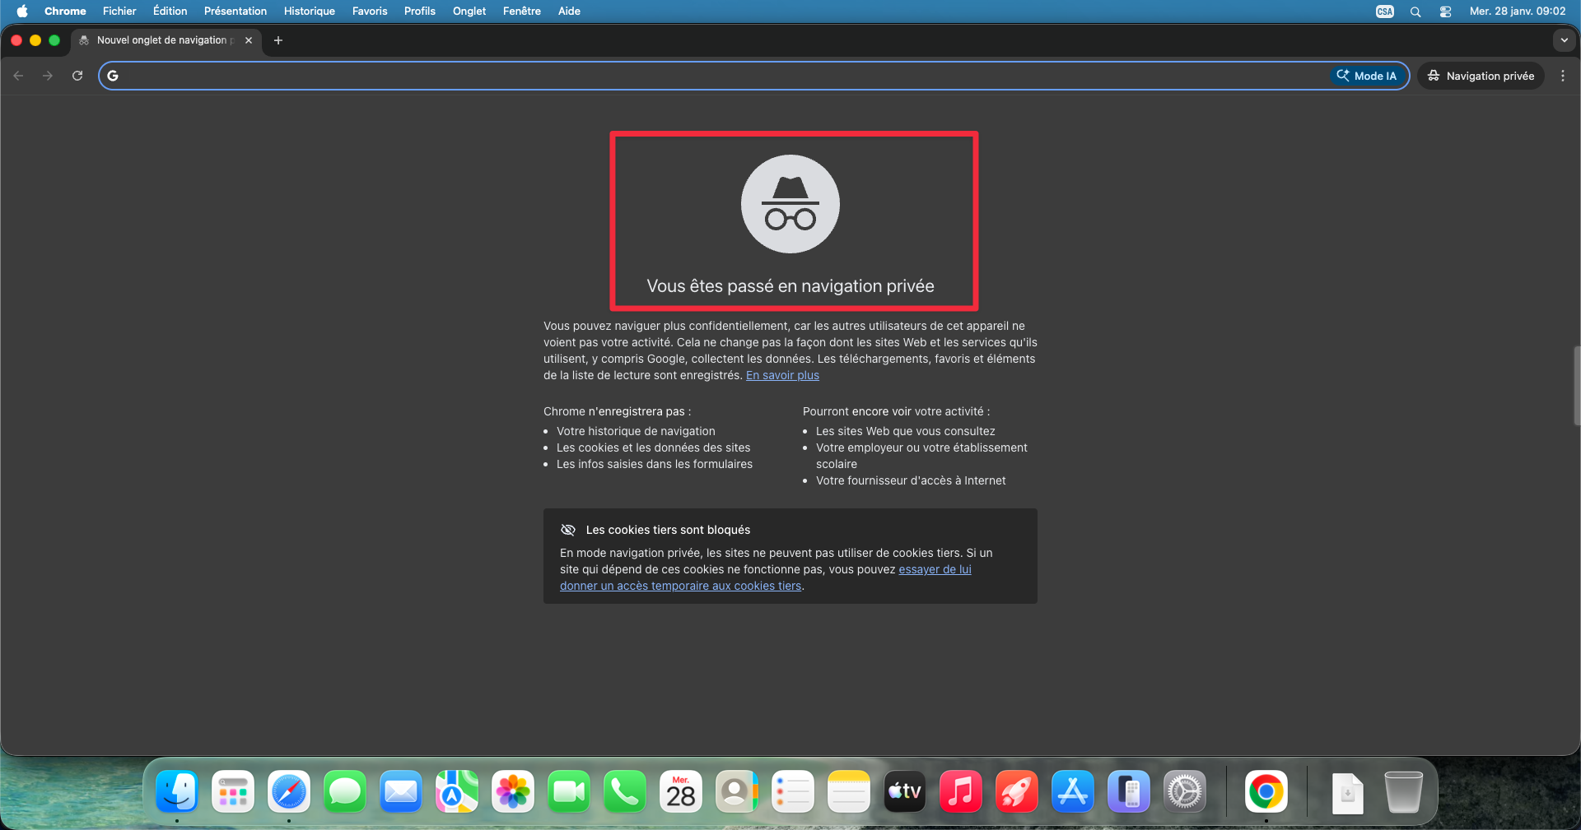Open Reminders from the dock

pyautogui.click(x=793, y=791)
